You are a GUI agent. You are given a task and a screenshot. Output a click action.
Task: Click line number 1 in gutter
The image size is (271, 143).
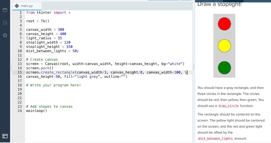tap(21, 12)
